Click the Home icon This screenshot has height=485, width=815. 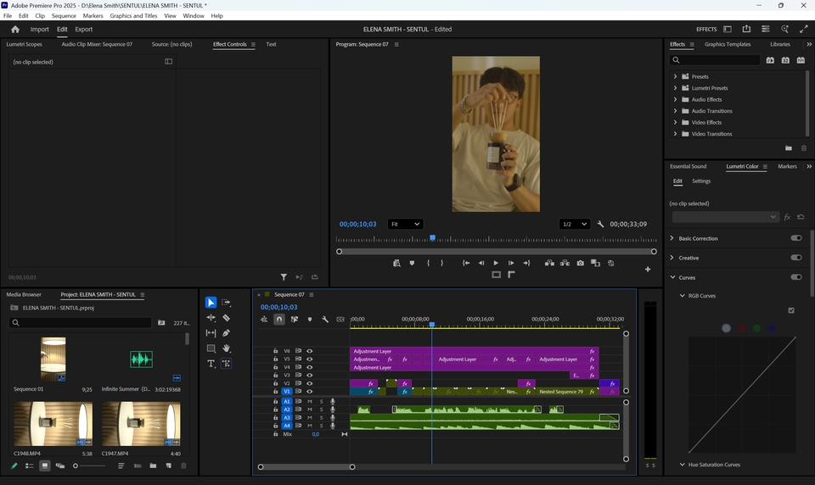(14, 29)
